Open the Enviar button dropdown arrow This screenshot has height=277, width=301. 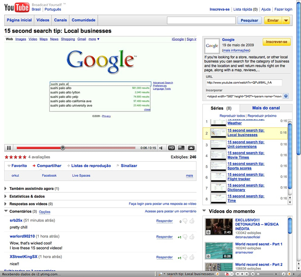click(286, 20)
